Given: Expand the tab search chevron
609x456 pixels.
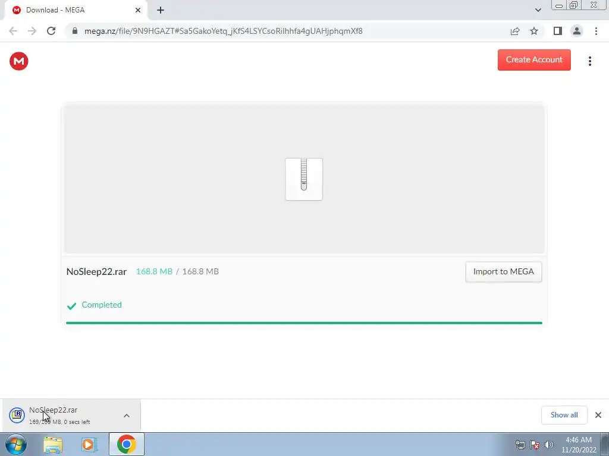Looking at the screenshot, I should coord(538,10).
